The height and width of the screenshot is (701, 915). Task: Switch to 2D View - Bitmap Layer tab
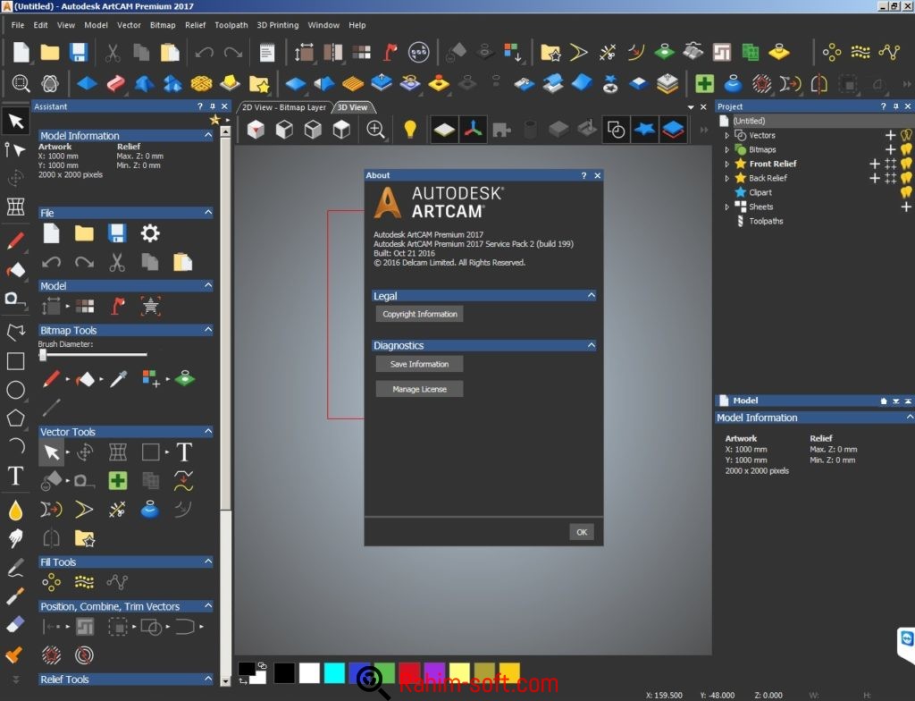coord(285,107)
